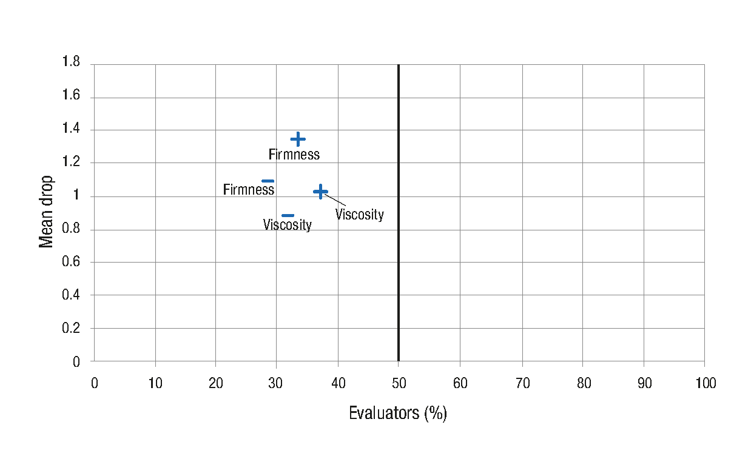The height and width of the screenshot is (456, 731).
Task: Select the 'Evaluators (%)' x-axis title
Action: (398, 414)
